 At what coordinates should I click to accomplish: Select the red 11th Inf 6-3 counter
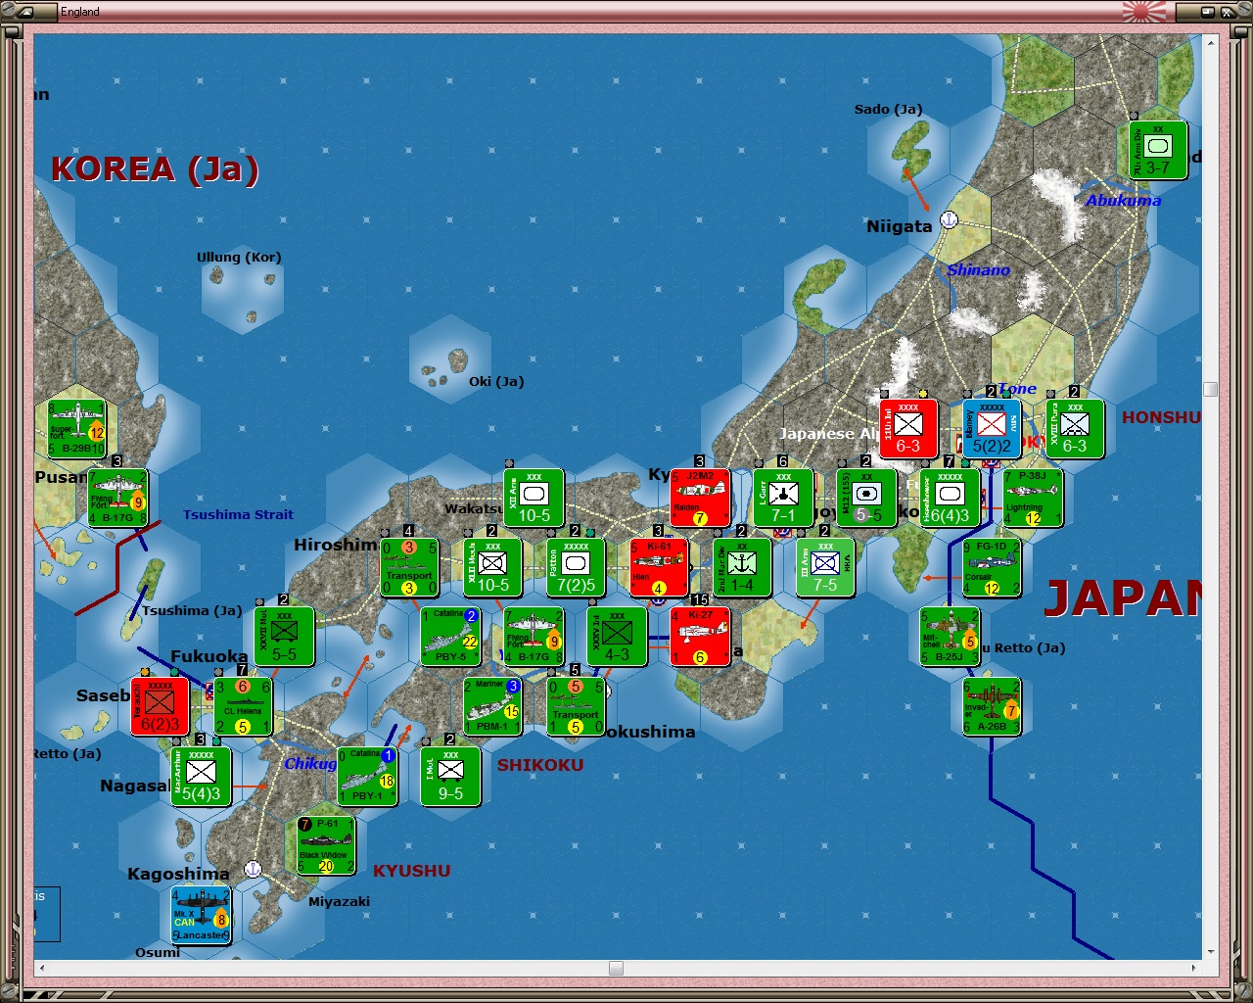[908, 428]
